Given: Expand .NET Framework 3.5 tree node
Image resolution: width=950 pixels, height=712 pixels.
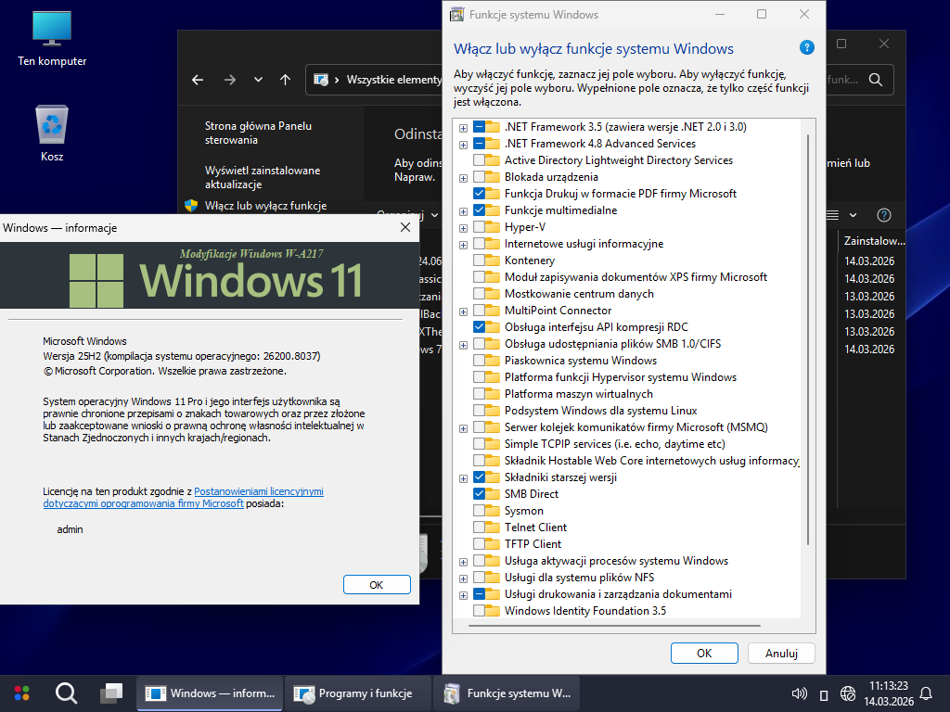Looking at the screenshot, I should [463, 127].
